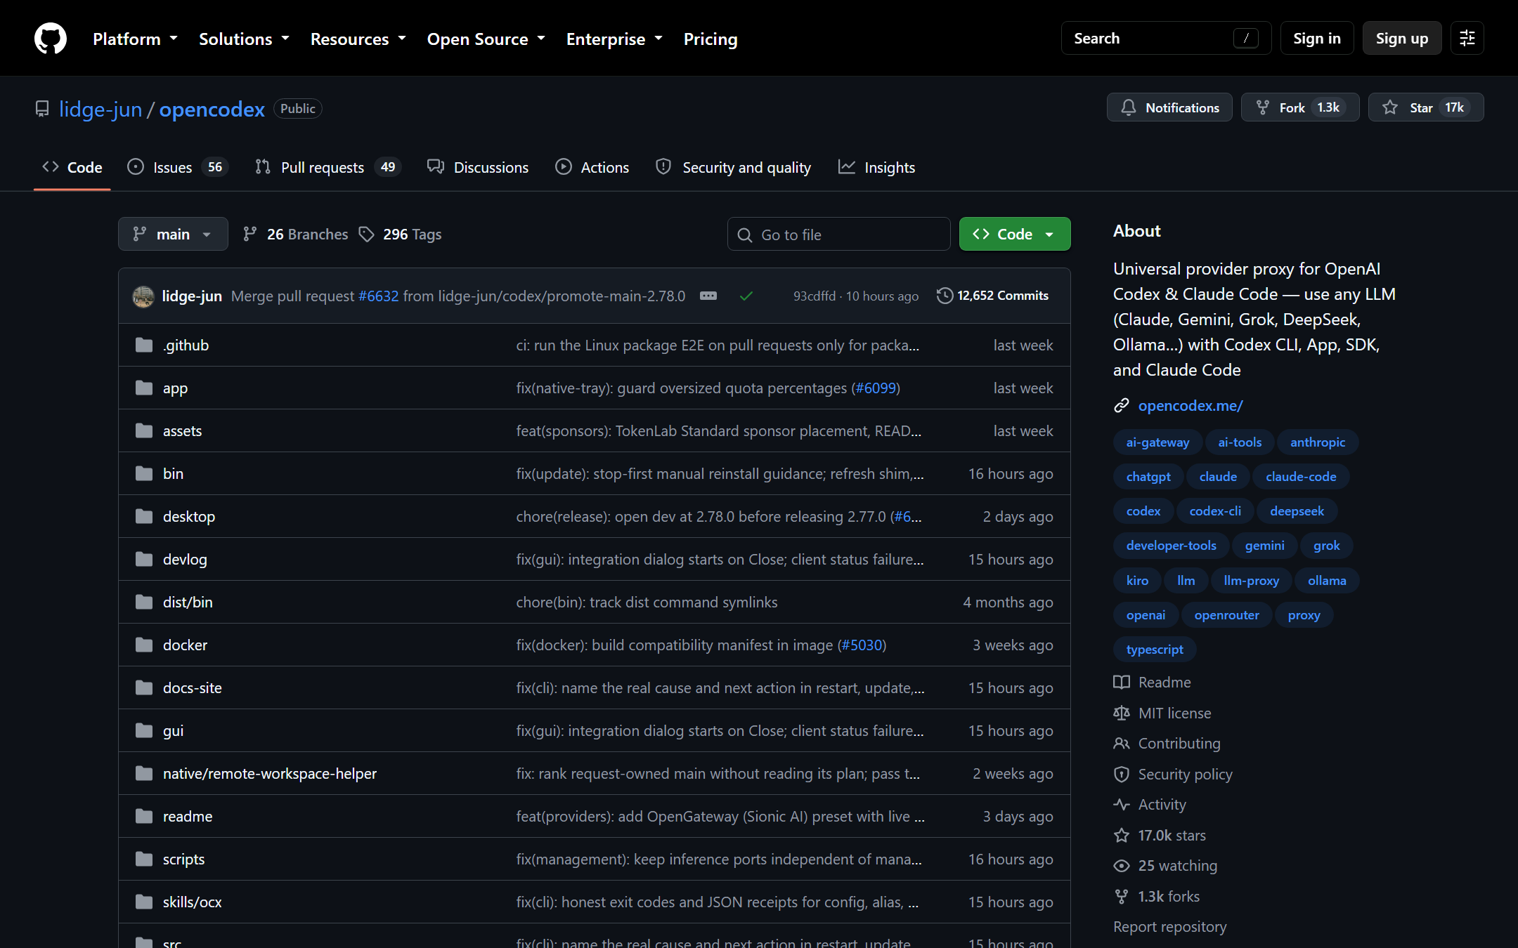Click the tags icon next to 296 Tags

click(366, 234)
